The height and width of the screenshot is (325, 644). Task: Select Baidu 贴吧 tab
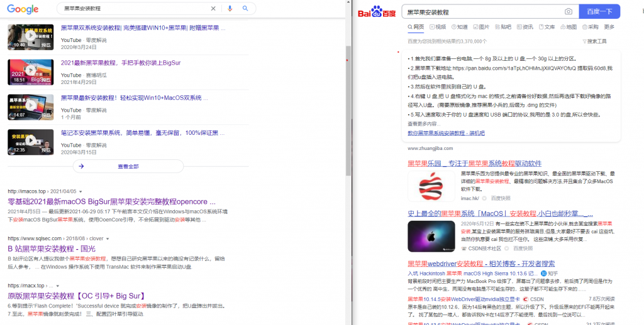[x=503, y=27]
